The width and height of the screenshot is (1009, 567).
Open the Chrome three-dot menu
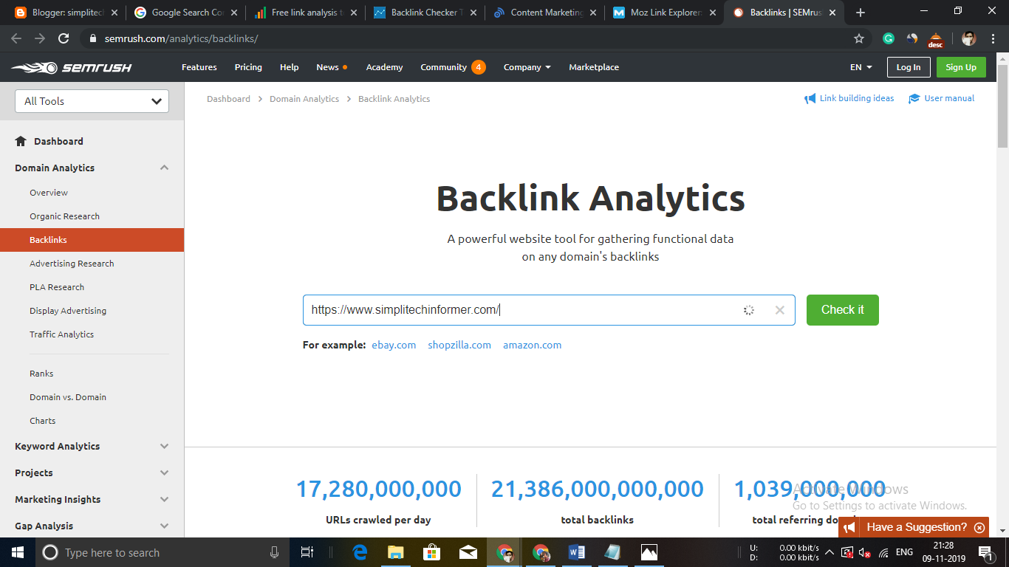pos(993,38)
